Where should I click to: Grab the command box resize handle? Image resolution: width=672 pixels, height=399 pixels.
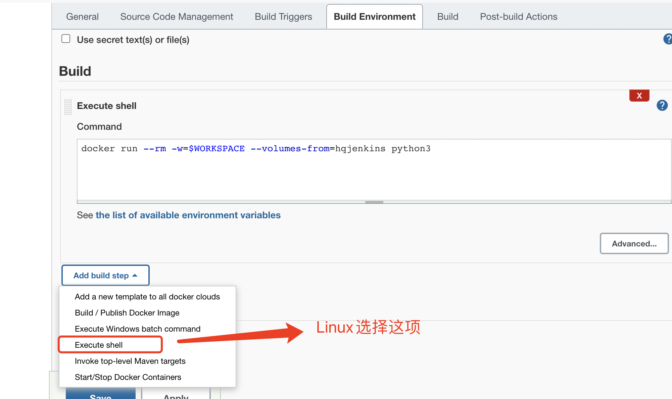(x=374, y=202)
